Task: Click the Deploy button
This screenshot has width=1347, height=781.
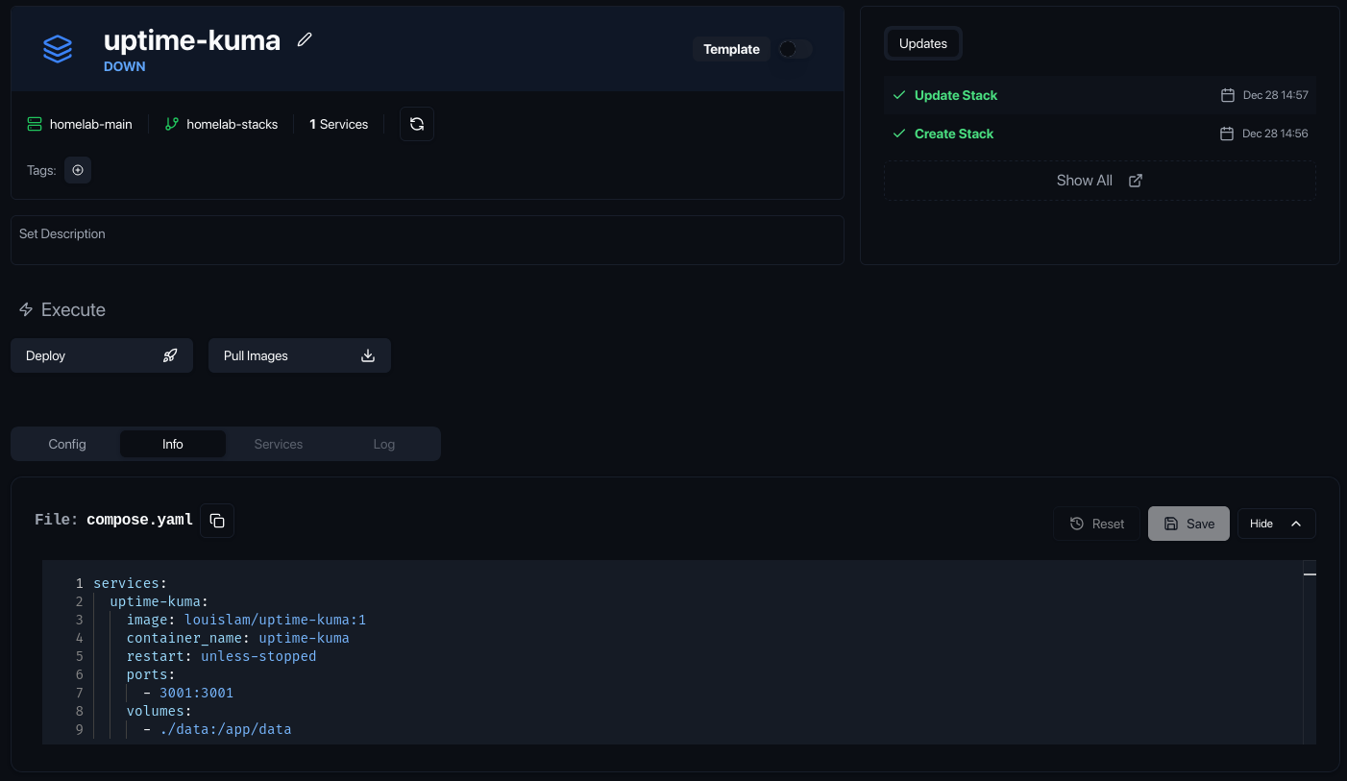Action: tap(102, 355)
